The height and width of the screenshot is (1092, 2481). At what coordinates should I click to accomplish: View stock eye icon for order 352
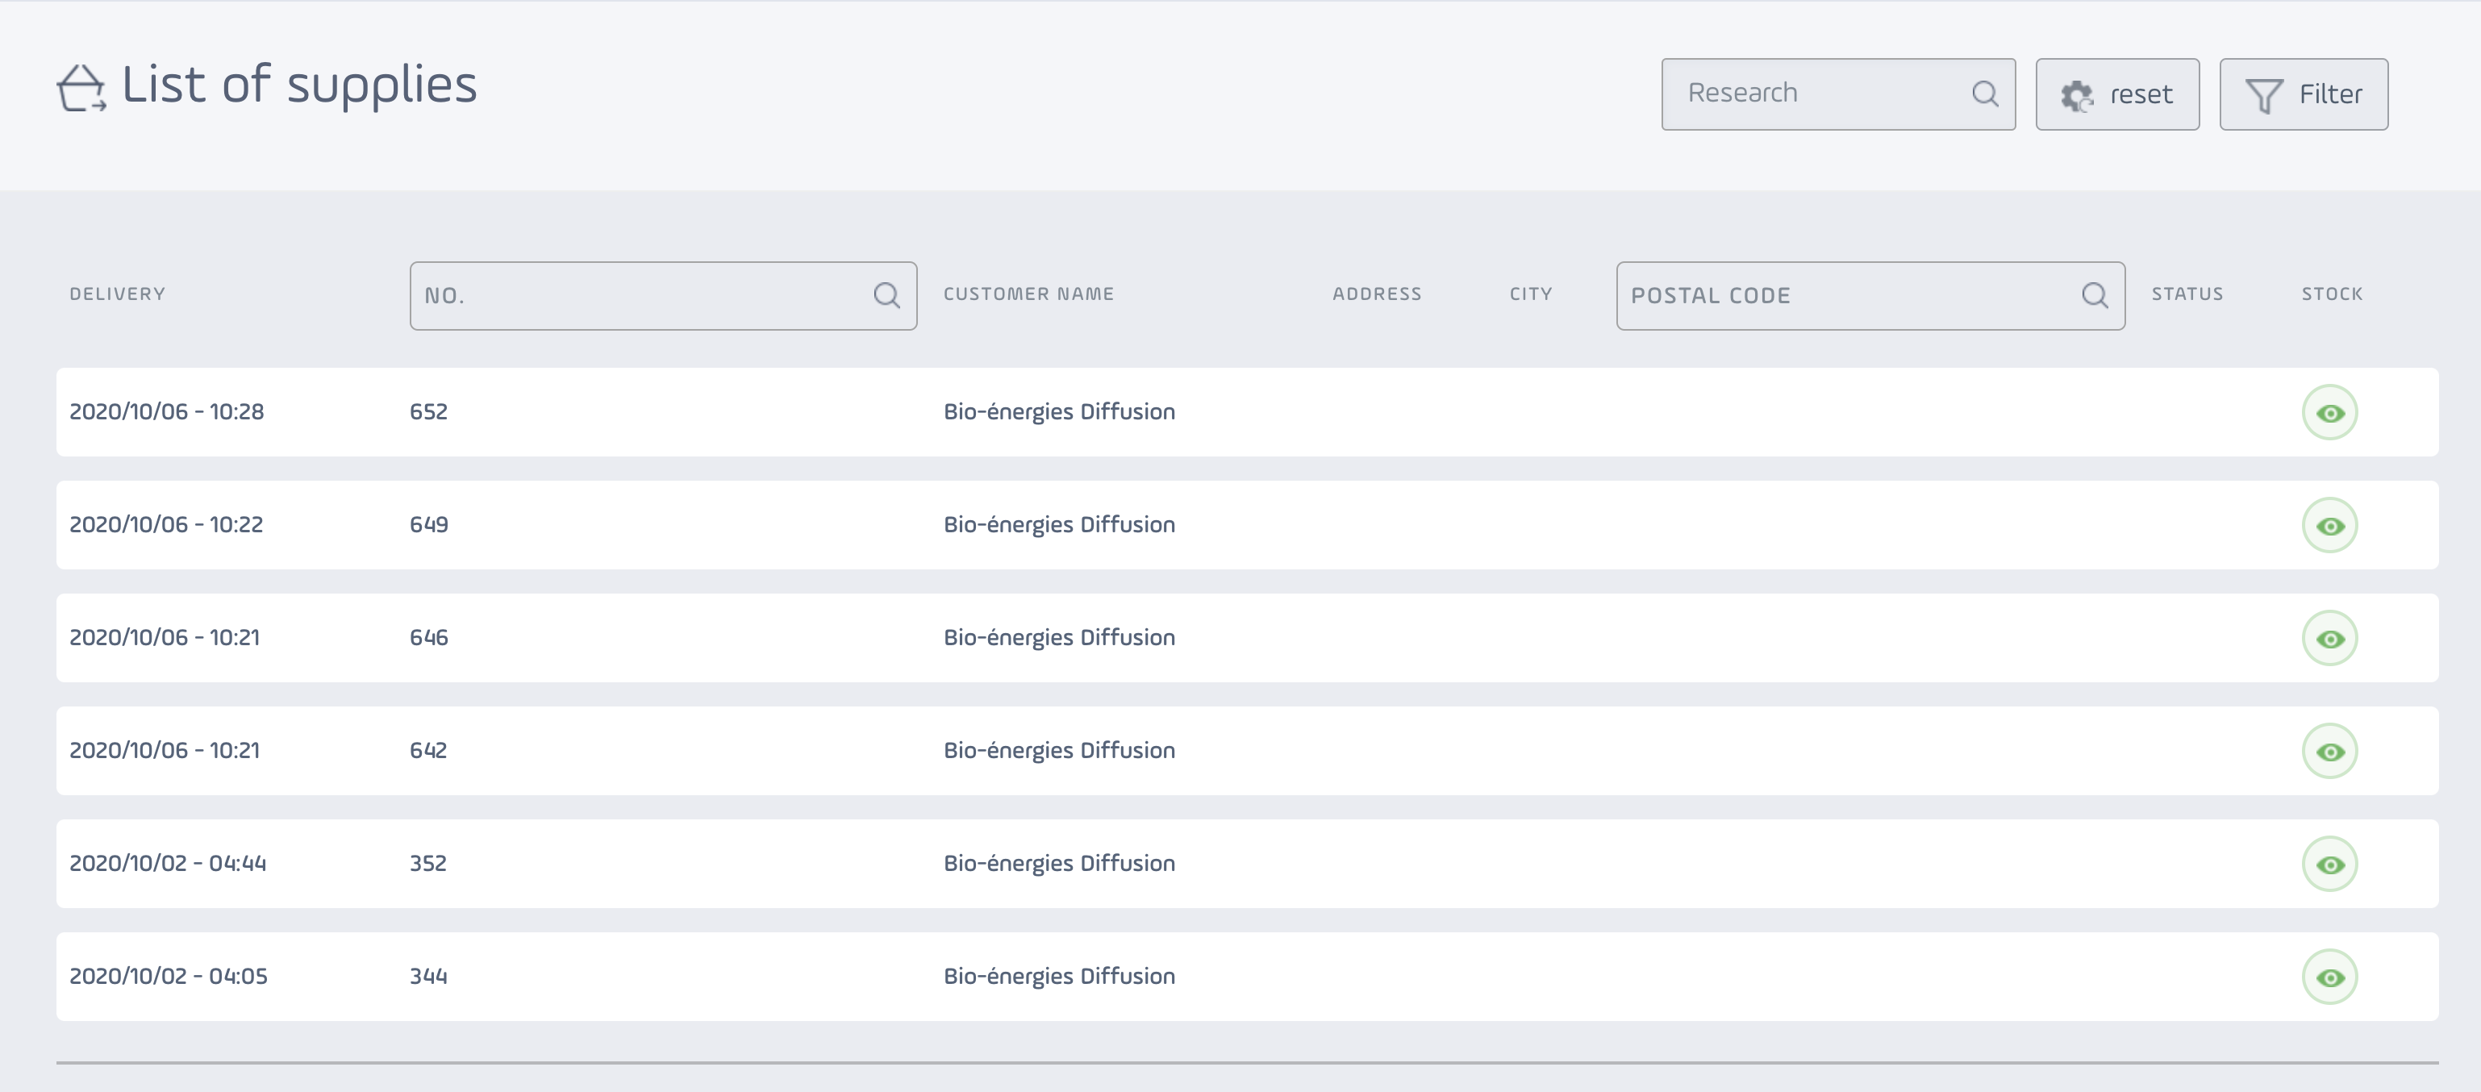click(x=2330, y=864)
